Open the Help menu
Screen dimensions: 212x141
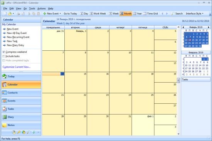(50, 8)
